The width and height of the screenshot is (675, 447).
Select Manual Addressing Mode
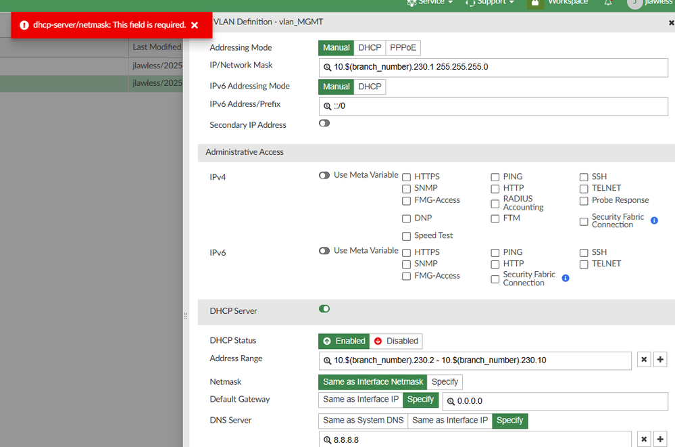[336, 48]
